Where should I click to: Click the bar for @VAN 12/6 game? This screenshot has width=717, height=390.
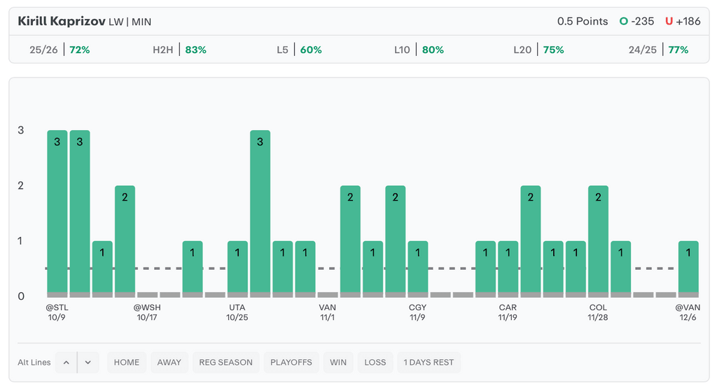[x=688, y=268]
